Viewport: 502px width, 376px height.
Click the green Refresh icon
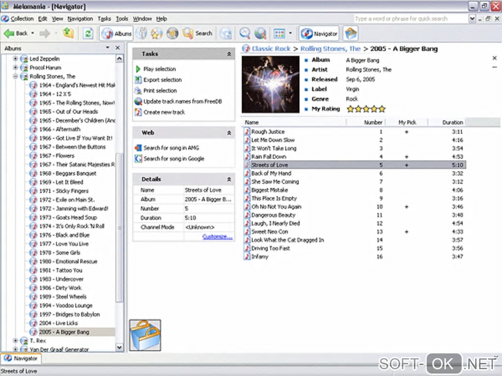point(88,33)
